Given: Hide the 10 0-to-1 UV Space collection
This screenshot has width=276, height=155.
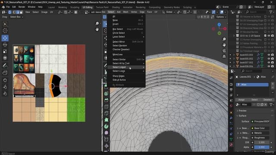Looking at the screenshot, I should click(269, 36).
